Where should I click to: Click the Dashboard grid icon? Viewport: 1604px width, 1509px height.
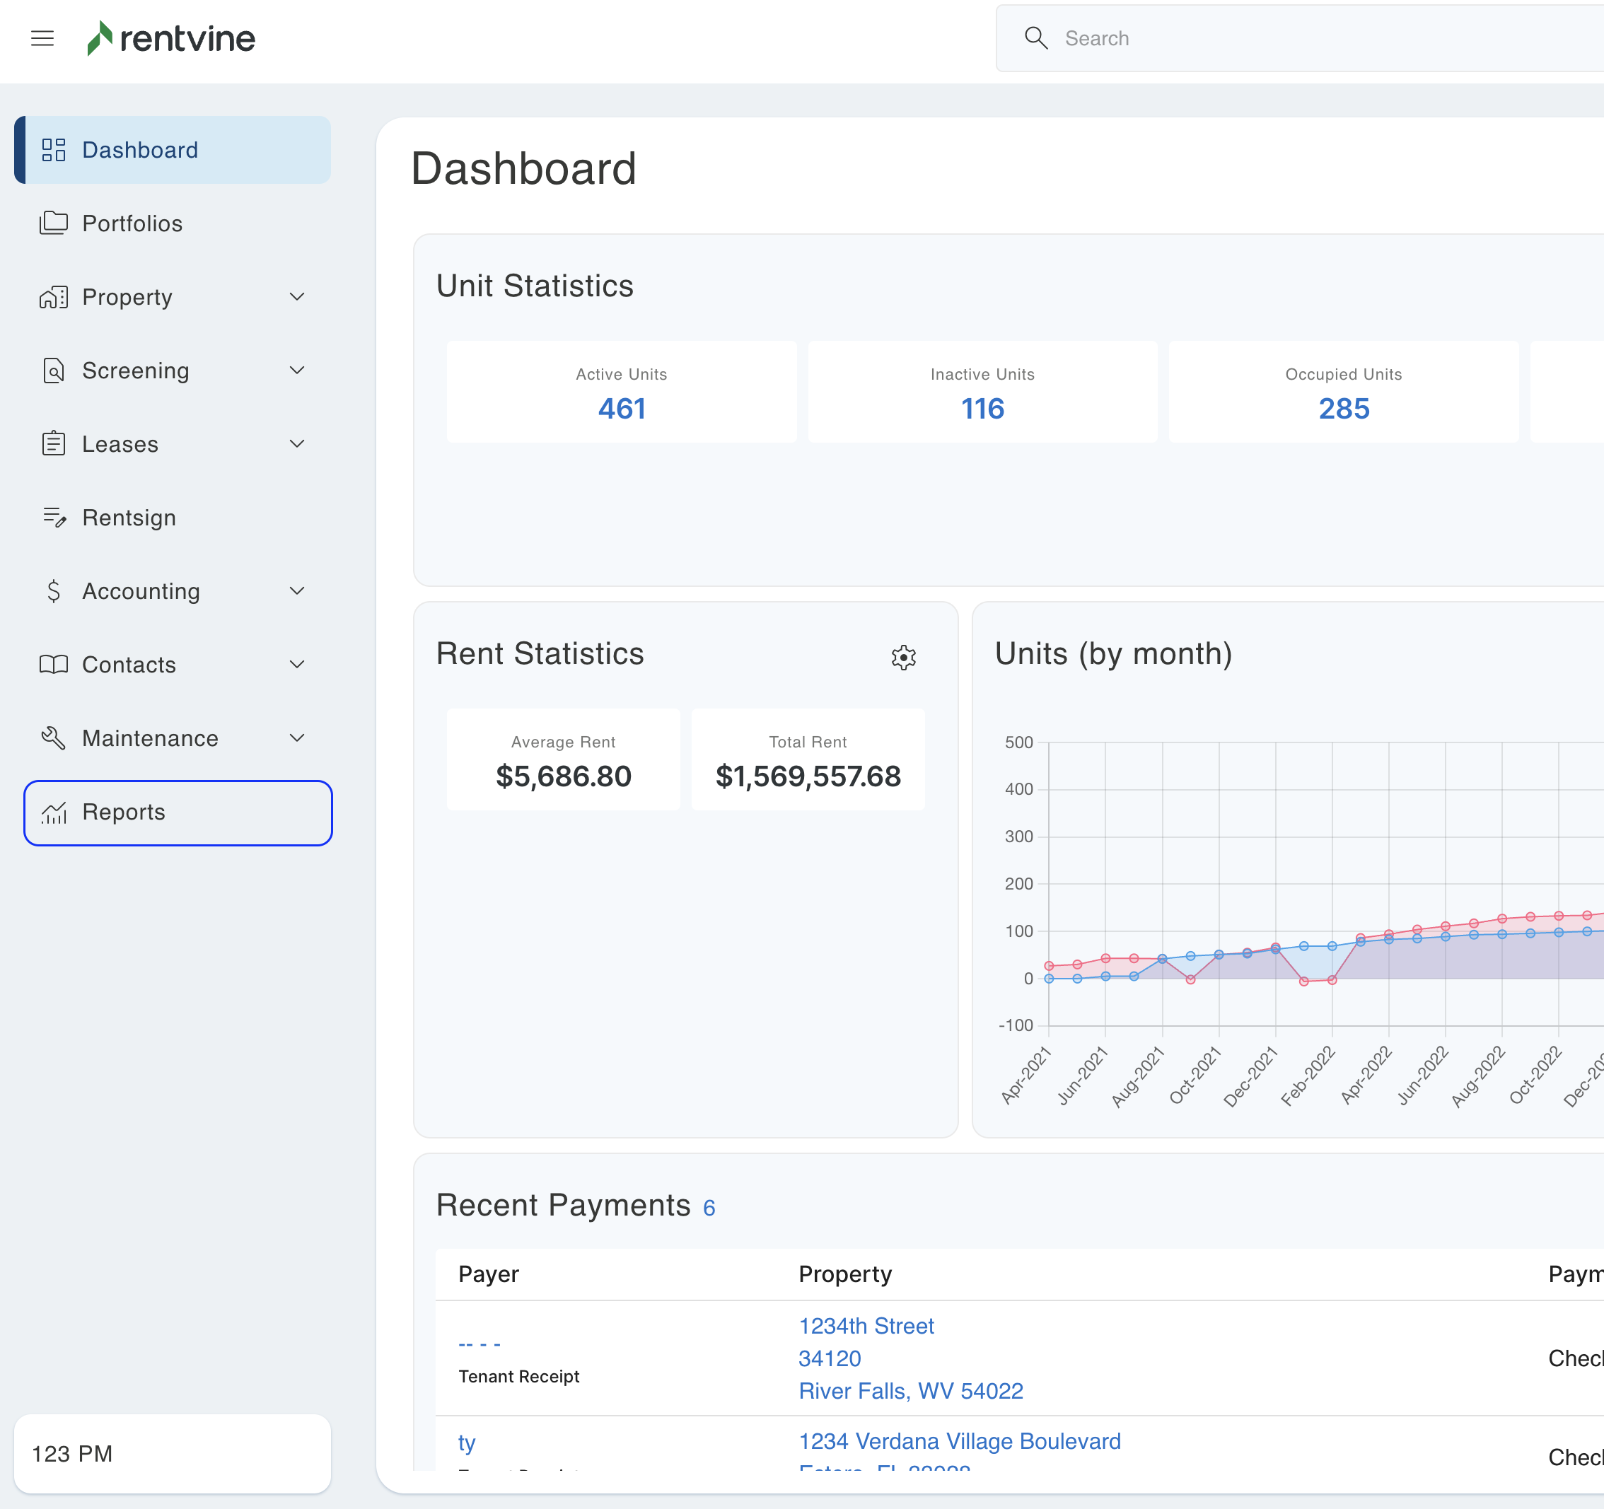[53, 150]
